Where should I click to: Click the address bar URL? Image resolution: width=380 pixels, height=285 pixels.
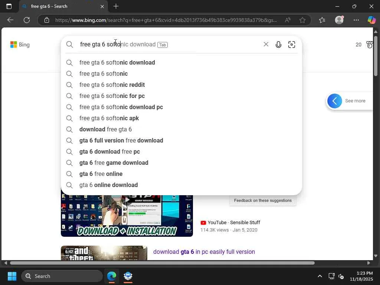pos(166,20)
